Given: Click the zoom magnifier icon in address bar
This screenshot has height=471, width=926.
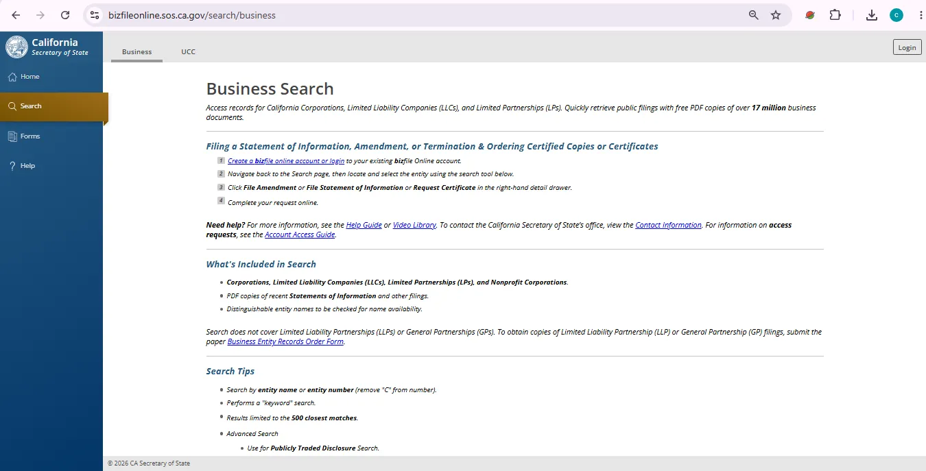Looking at the screenshot, I should pyautogui.click(x=754, y=15).
